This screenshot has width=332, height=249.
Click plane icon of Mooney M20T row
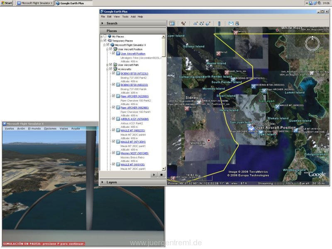click(x=118, y=153)
